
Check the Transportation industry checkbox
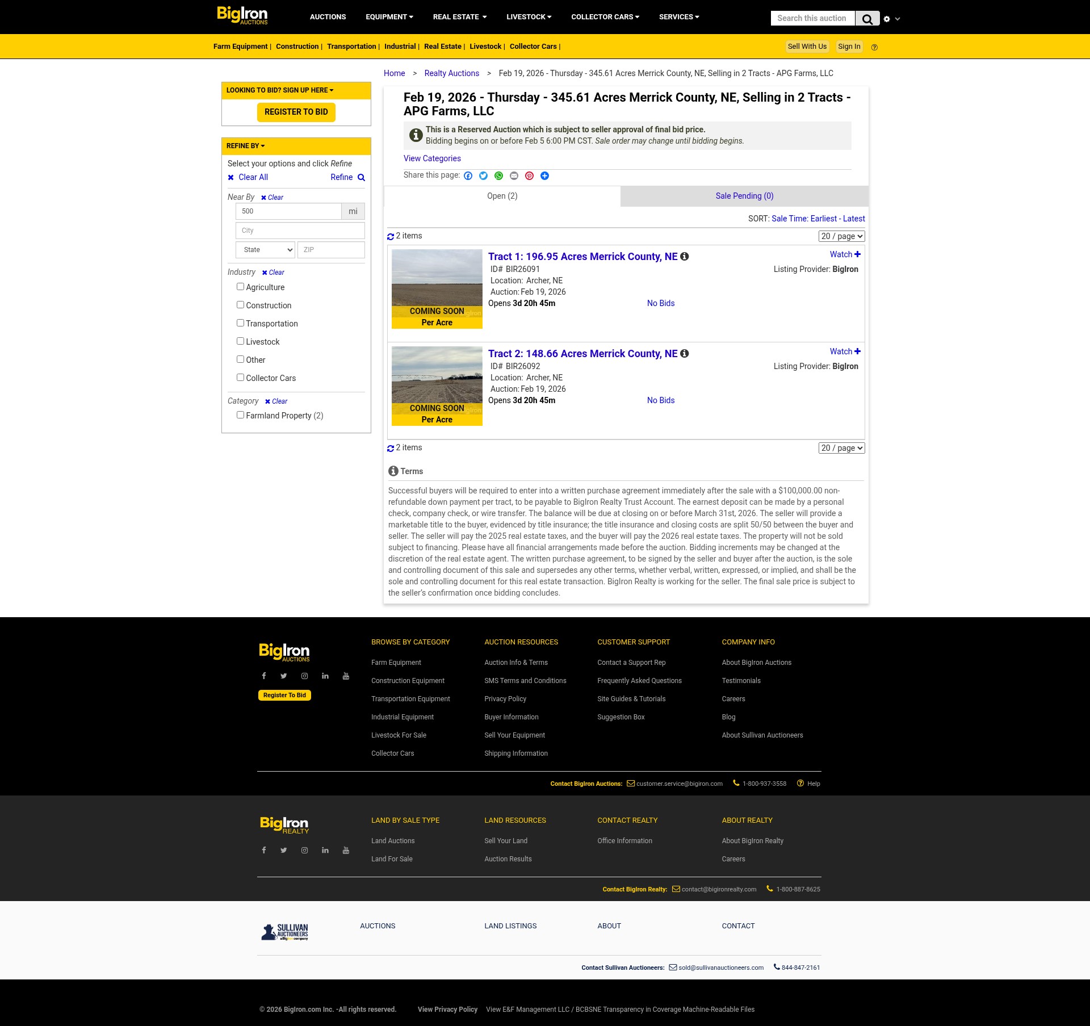241,323
